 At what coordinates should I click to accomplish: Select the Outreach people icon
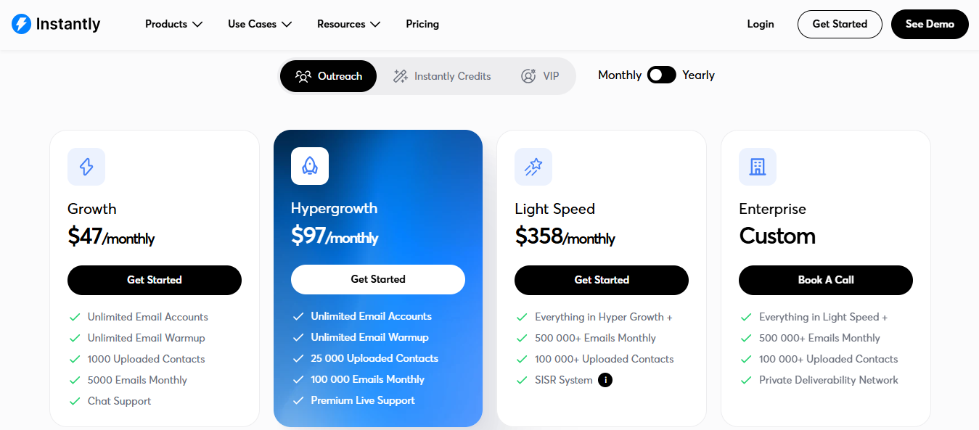click(304, 75)
